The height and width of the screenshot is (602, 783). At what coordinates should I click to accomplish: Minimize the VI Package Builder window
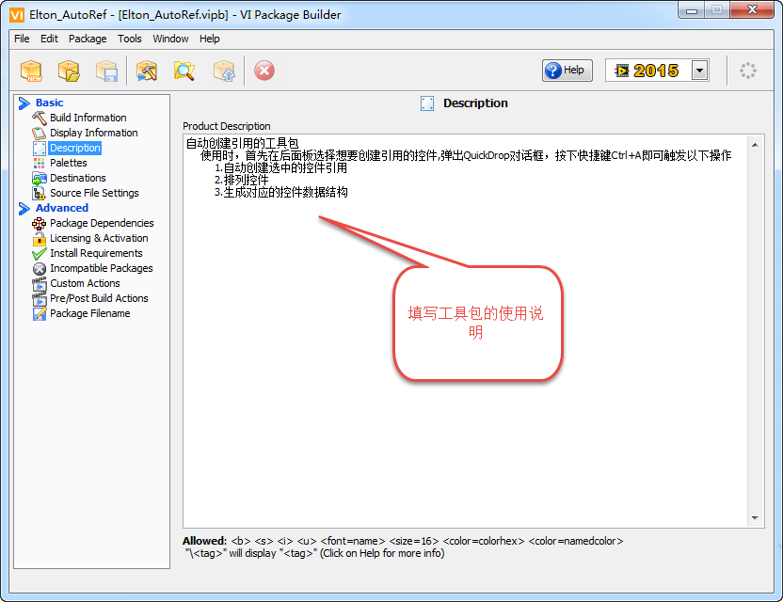[x=692, y=10]
